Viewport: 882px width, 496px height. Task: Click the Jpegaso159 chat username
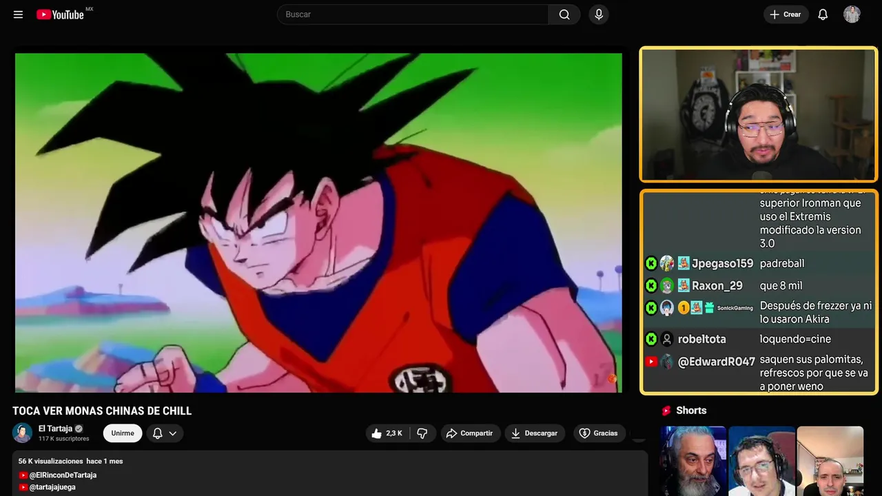click(x=722, y=264)
